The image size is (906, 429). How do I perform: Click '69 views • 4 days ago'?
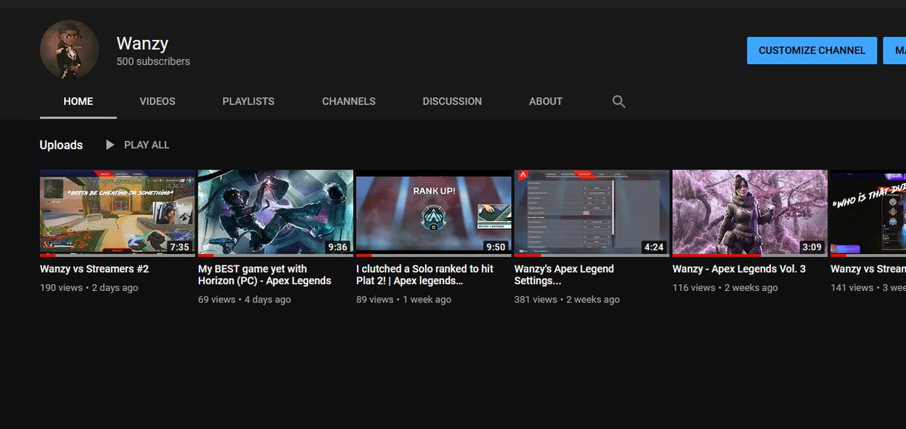click(x=245, y=300)
